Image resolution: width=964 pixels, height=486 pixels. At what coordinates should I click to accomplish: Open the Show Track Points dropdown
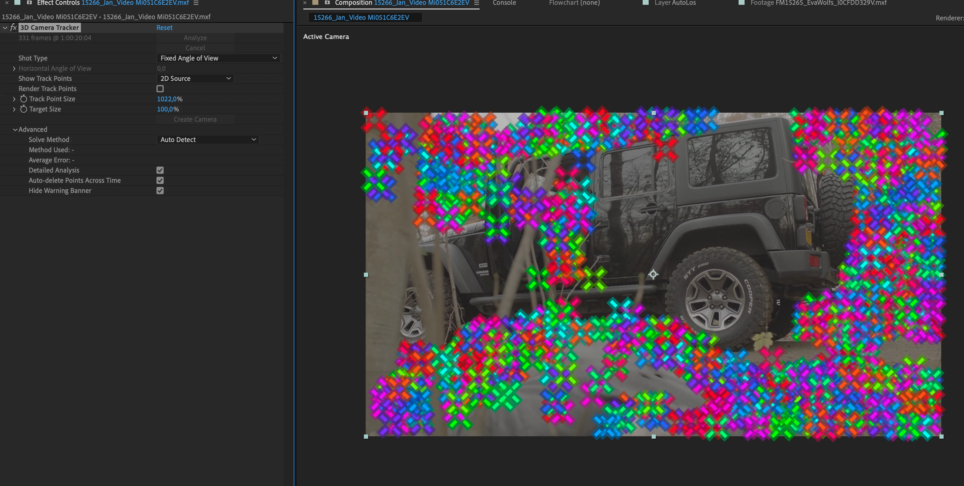click(x=195, y=79)
